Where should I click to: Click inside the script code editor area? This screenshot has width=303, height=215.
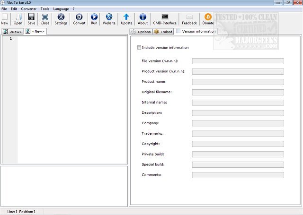72,100
